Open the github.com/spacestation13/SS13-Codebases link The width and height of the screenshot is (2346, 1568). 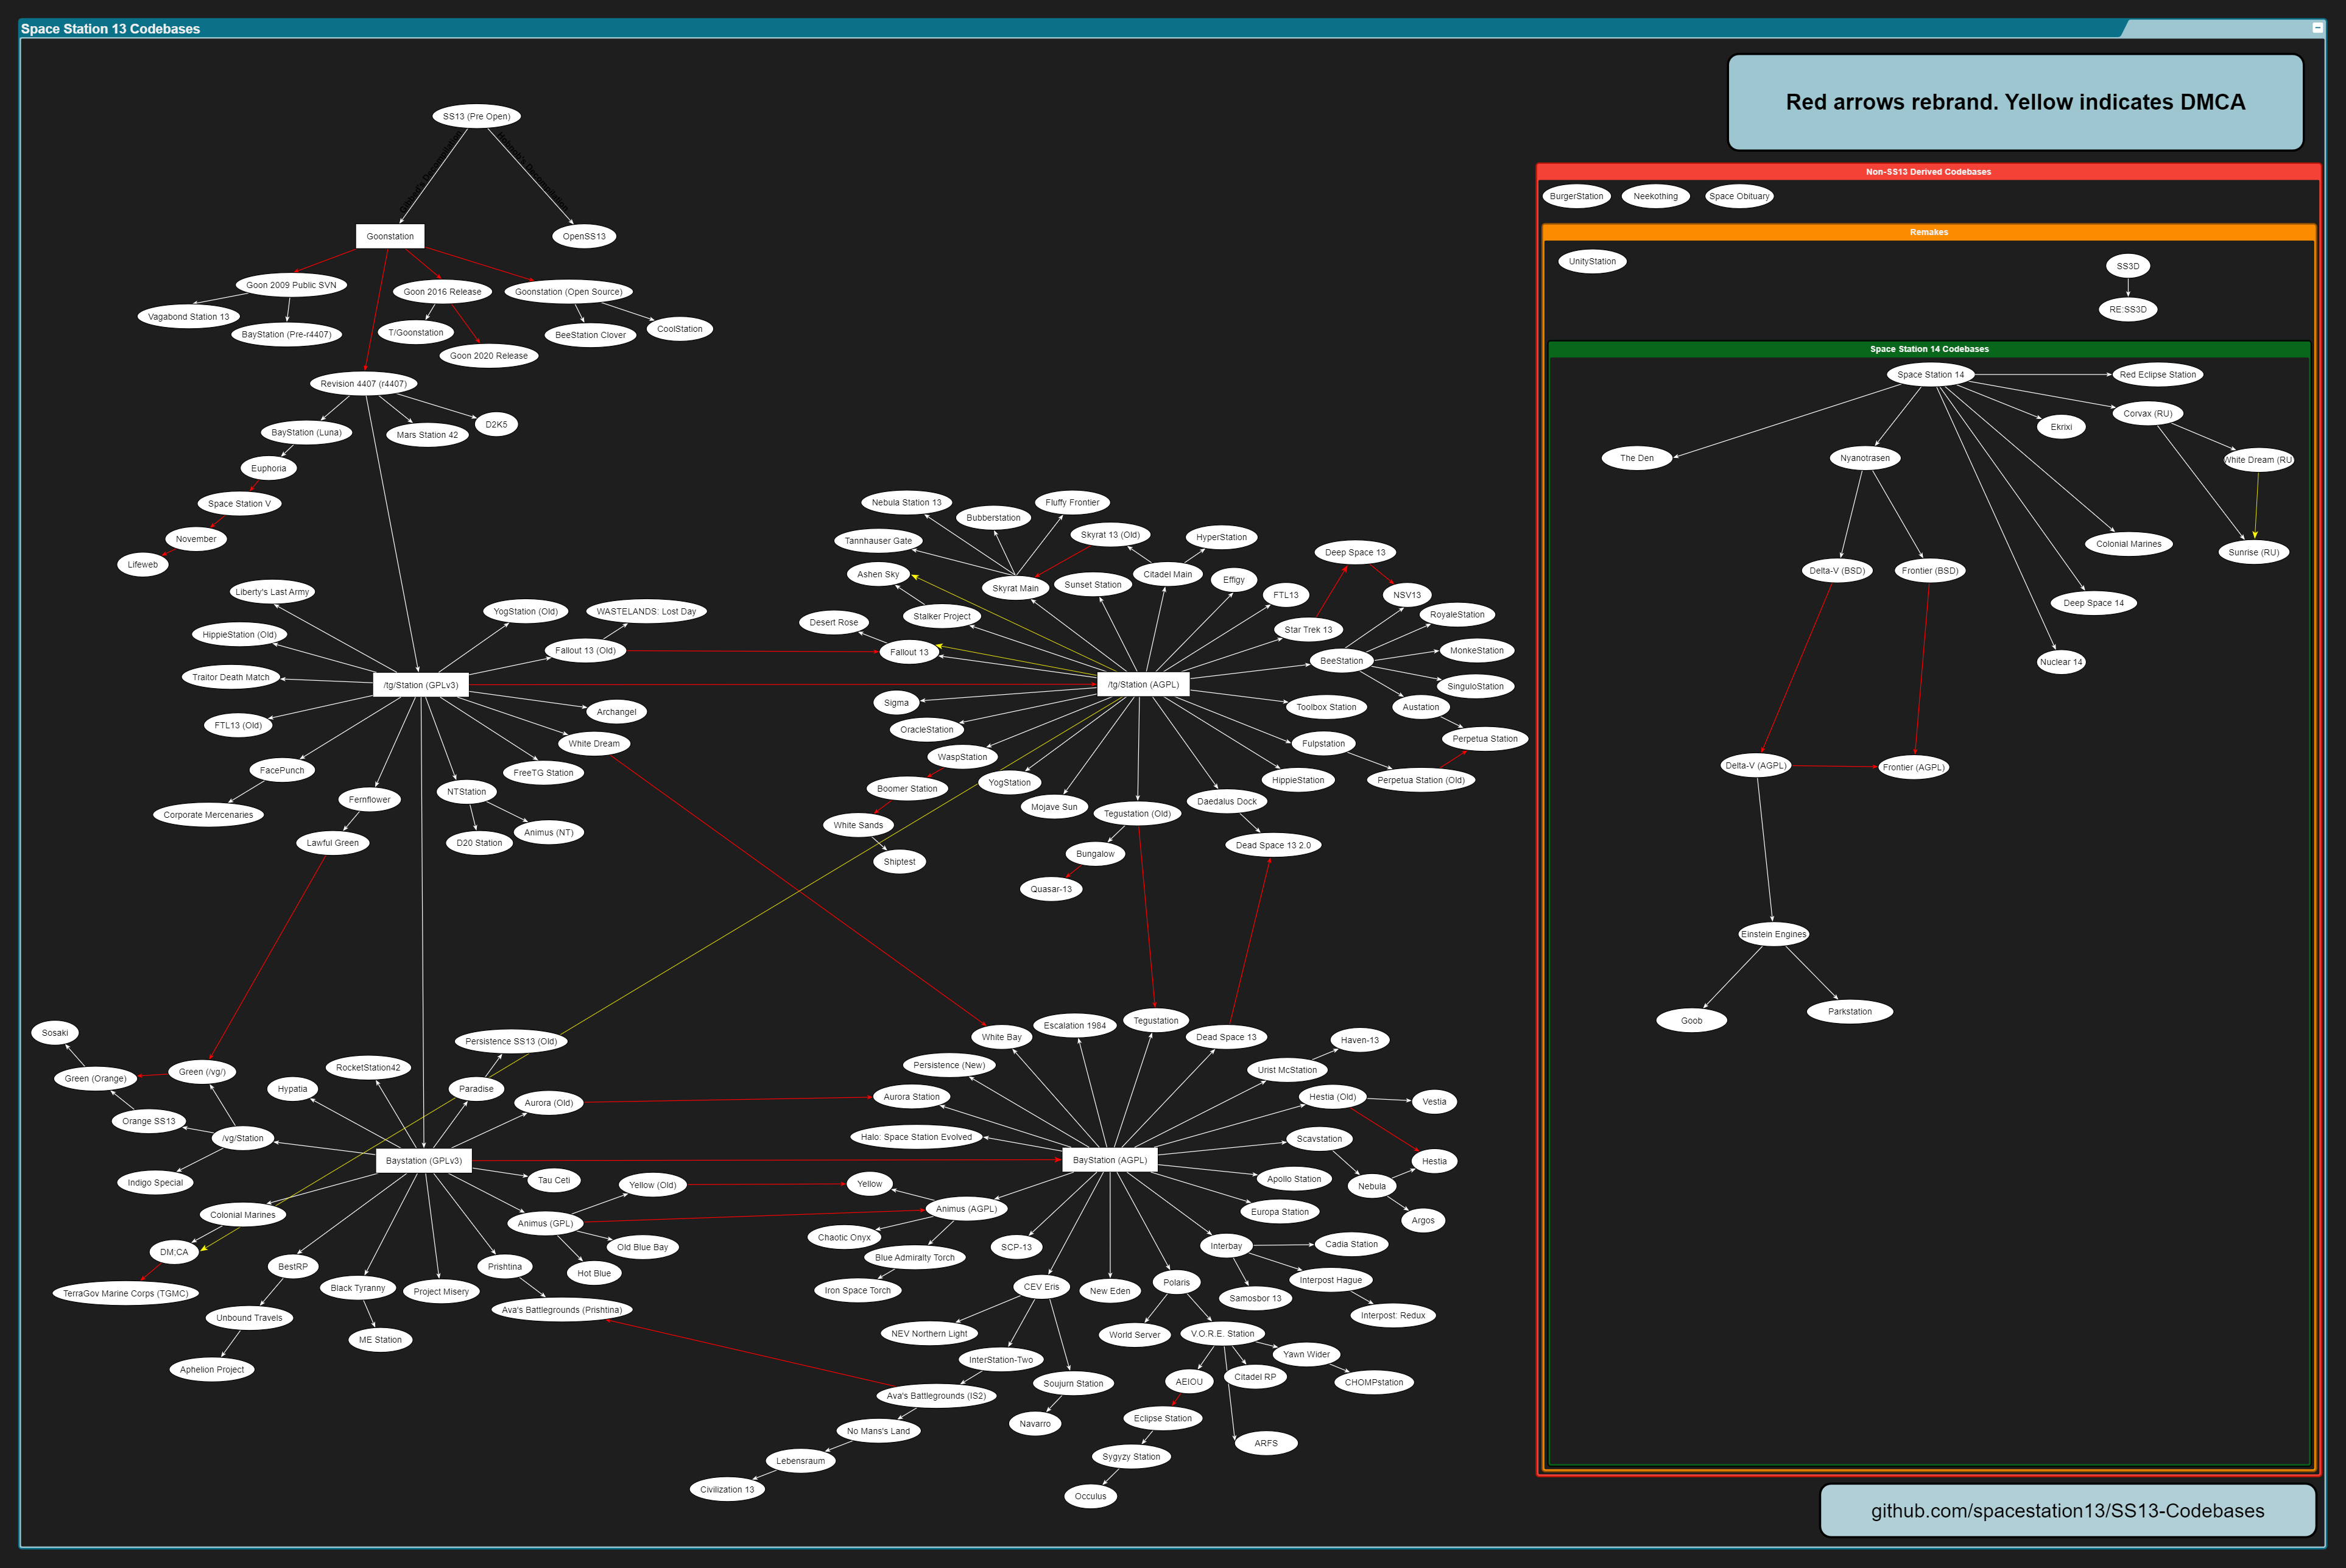tap(2068, 1511)
